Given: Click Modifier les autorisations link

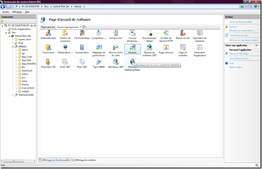Looking at the screenshot, I should pos(242,31).
